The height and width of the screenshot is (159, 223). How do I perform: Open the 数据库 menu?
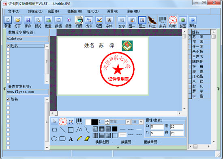coord(35,11)
